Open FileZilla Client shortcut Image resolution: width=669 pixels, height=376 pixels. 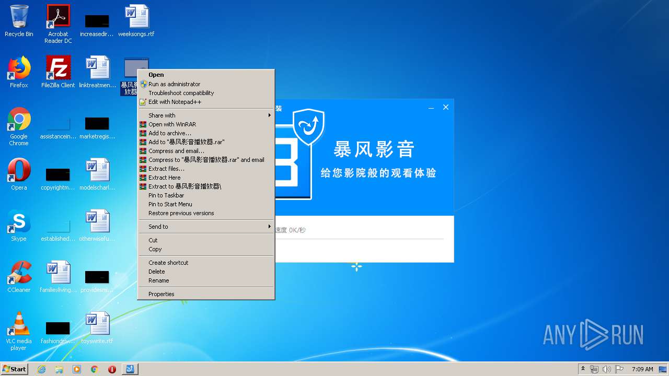58,72
